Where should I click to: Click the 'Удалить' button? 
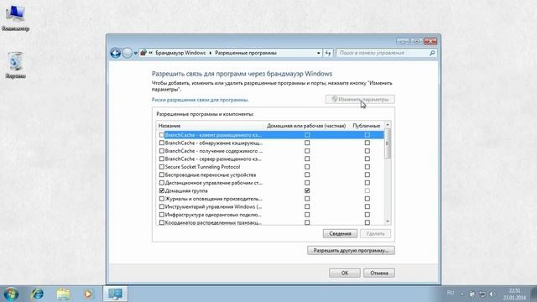[x=375, y=233]
